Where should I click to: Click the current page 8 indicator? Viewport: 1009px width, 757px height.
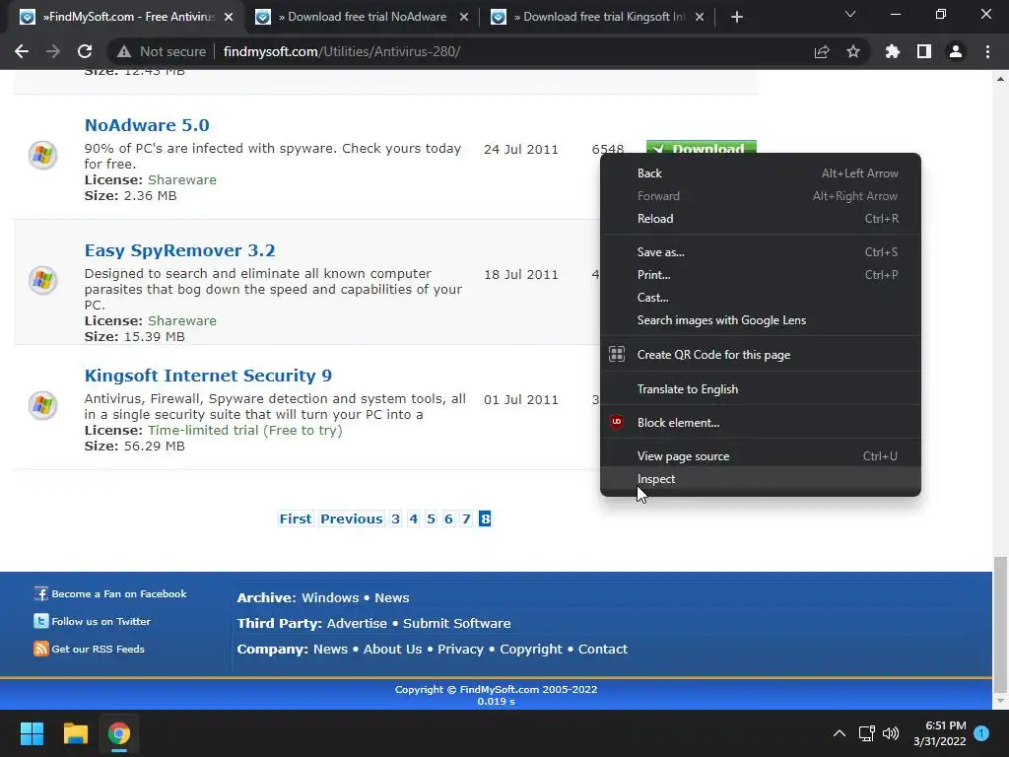pyautogui.click(x=485, y=518)
